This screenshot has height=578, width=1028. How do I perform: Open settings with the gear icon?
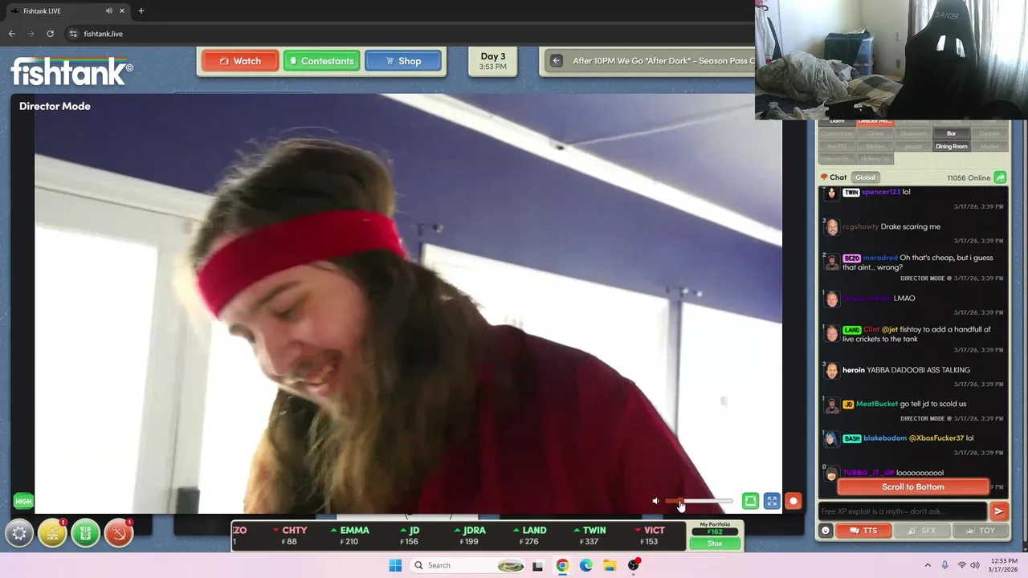point(19,533)
